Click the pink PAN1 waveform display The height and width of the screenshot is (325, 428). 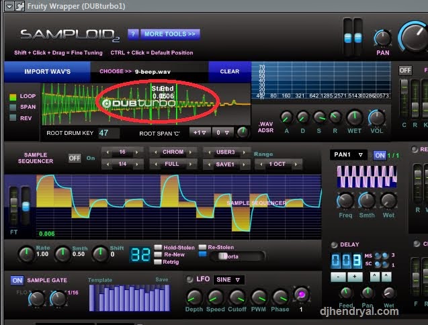367,177
